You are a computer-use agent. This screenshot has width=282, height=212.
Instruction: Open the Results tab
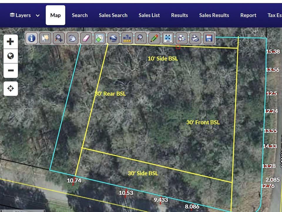(x=179, y=15)
